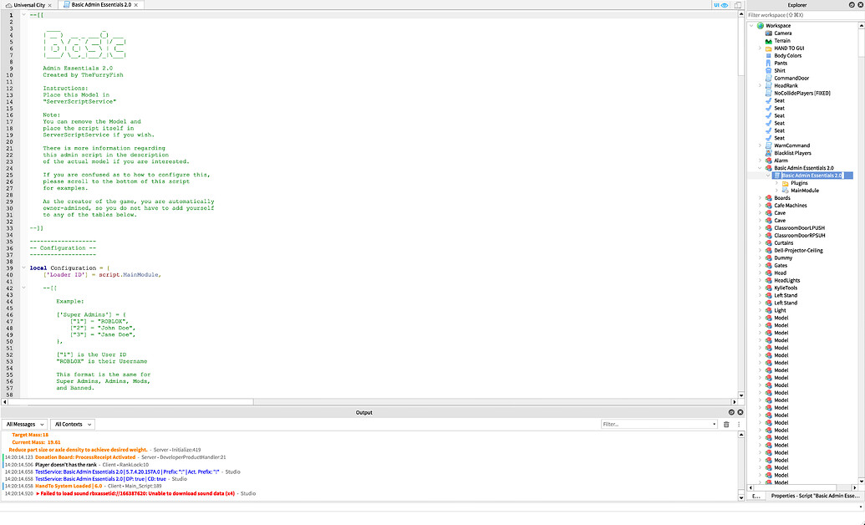
Task: Click the trash icon to clear Output
Action: click(726, 424)
